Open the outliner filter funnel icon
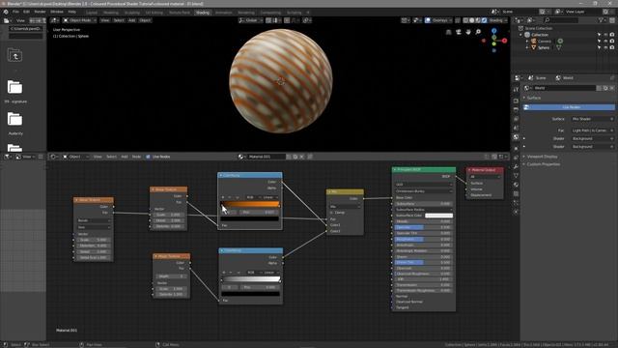Screen dimensions: 618x348 (x=601, y=20)
